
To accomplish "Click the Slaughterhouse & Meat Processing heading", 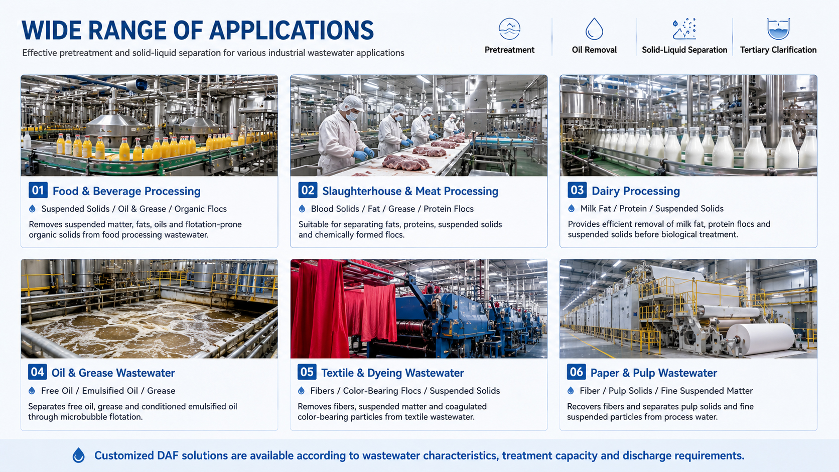I will [410, 191].
